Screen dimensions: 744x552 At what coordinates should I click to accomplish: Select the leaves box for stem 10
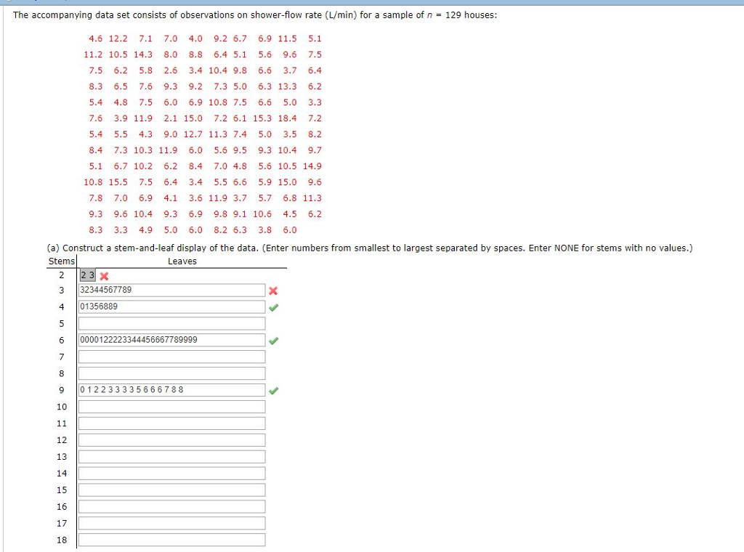pos(171,407)
